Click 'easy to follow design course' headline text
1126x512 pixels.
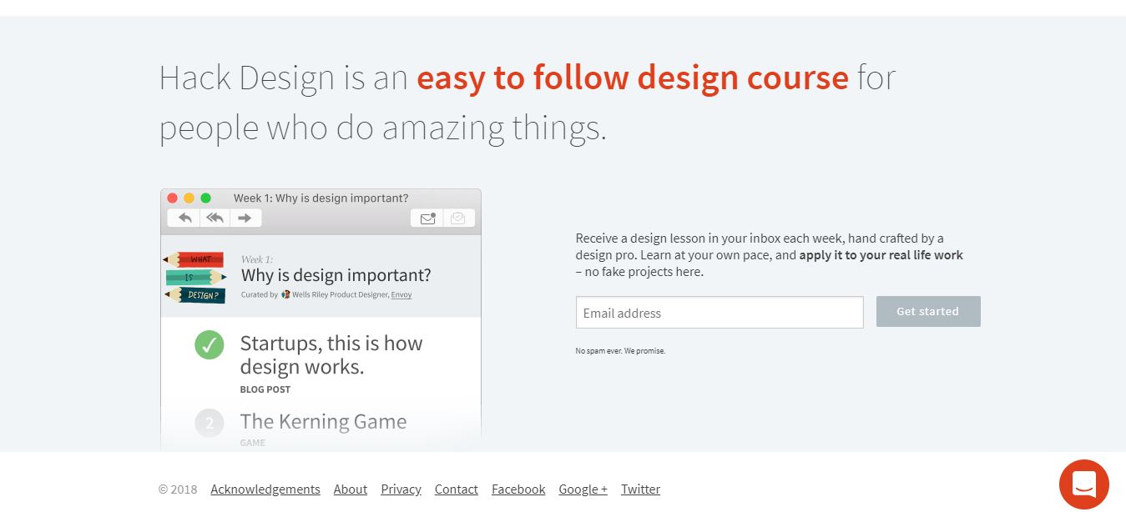pos(633,78)
